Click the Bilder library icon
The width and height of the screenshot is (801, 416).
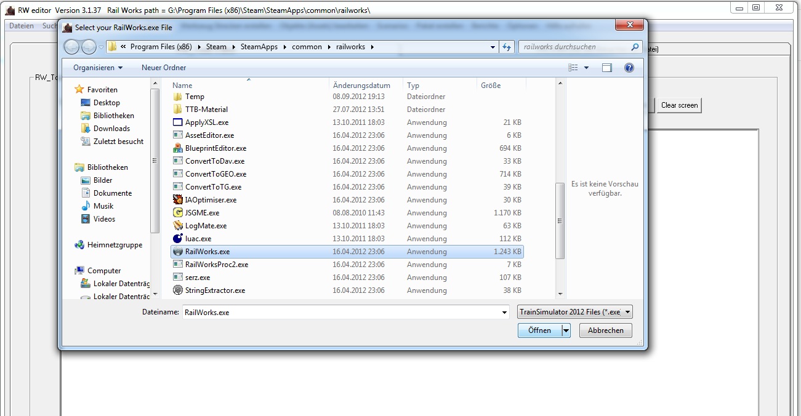tap(86, 180)
